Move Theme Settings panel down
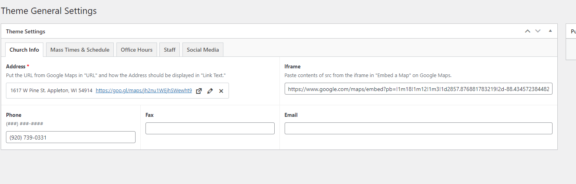The image size is (576, 184). click(x=538, y=31)
